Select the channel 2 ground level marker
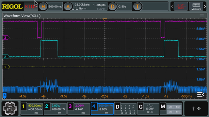Image resolution: width=209 pixels, height=117 pixels. pyautogui.click(x=6, y=57)
